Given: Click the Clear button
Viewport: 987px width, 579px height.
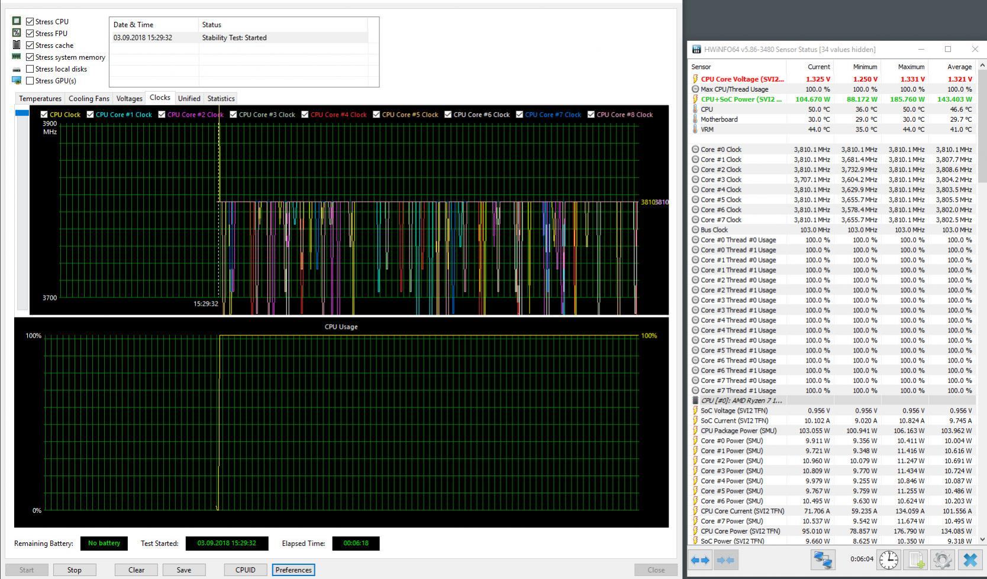Looking at the screenshot, I should click(136, 570).
